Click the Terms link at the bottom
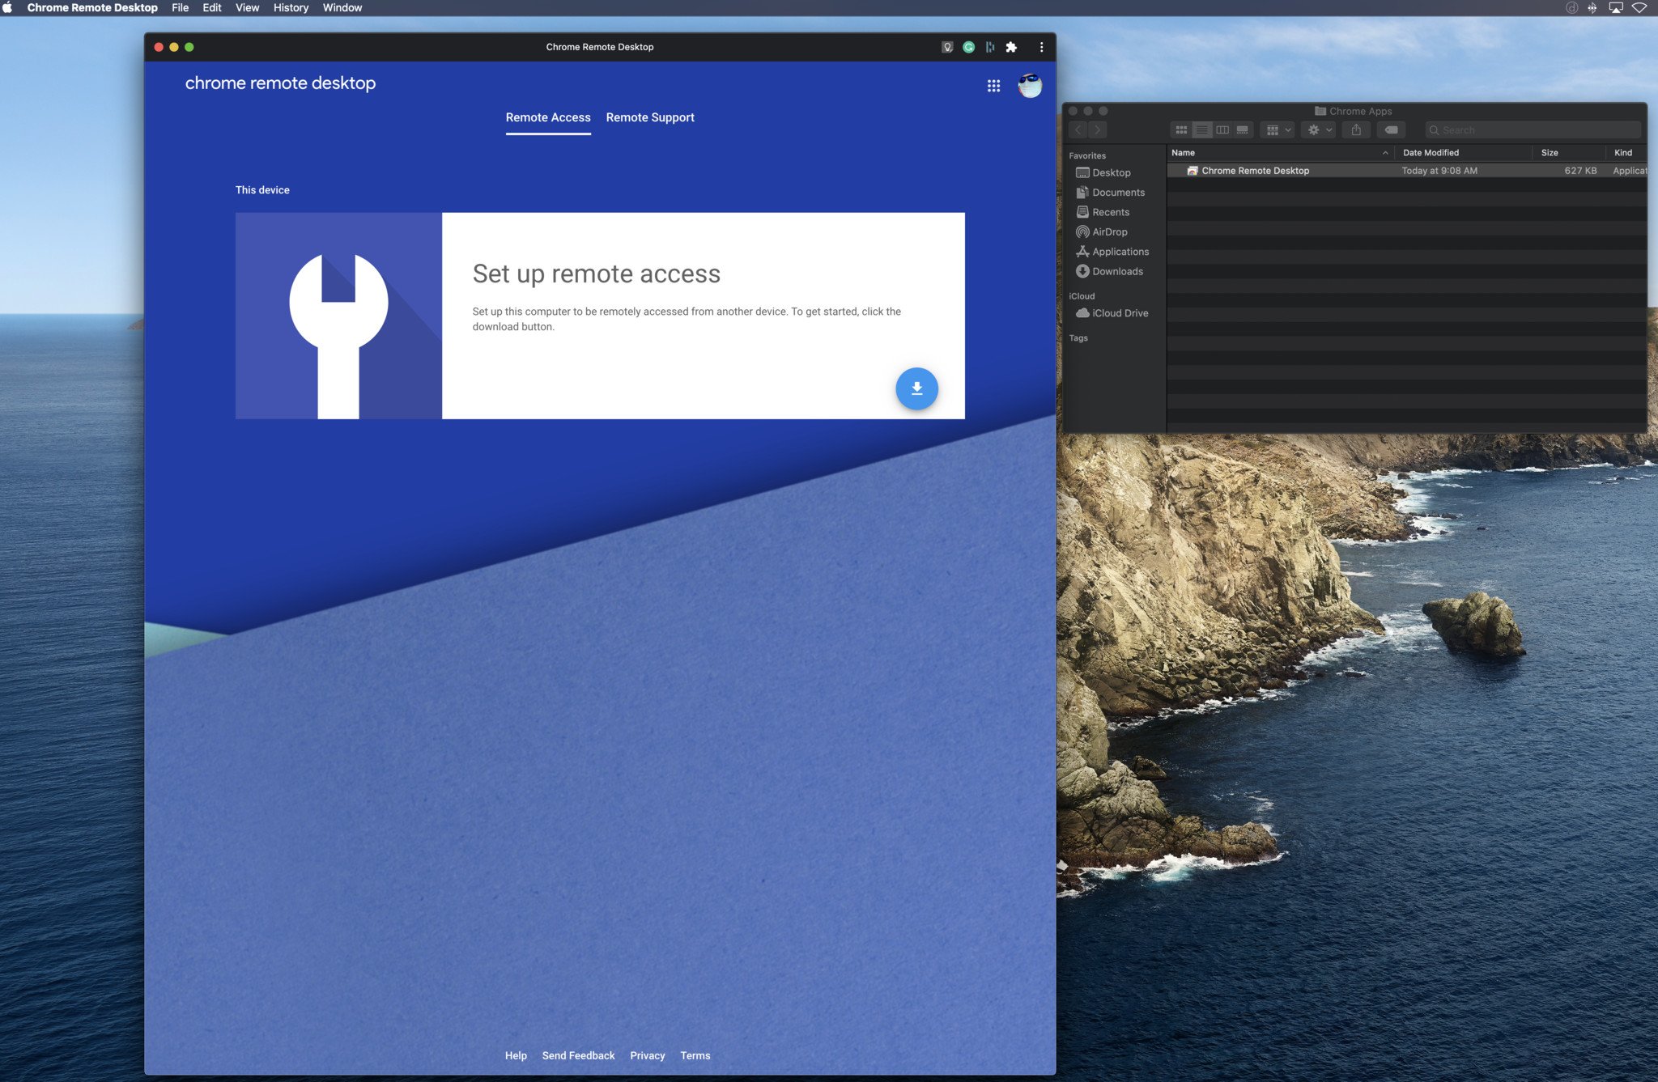The width and height of the screenshot is (1658, 1082). coord(695,1055)
